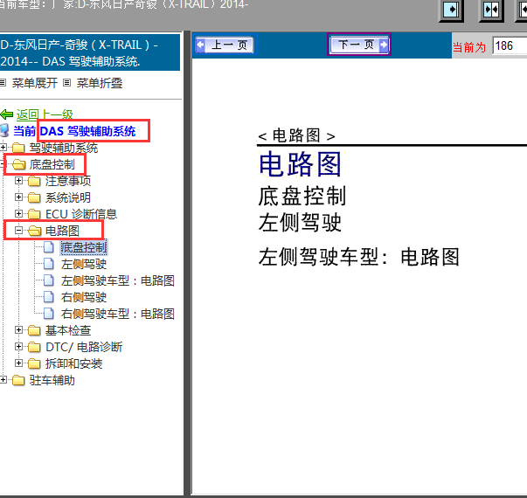Click document icon for 右侧驾驶车型：电路图
The image size is (527, 498).
(x=49, y=313)
